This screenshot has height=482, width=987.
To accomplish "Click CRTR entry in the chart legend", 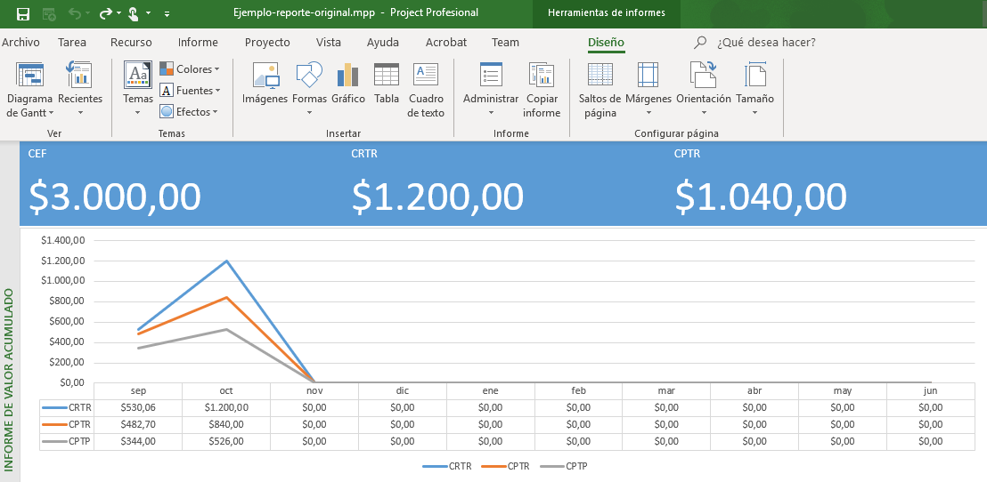I will pos(448,466).
